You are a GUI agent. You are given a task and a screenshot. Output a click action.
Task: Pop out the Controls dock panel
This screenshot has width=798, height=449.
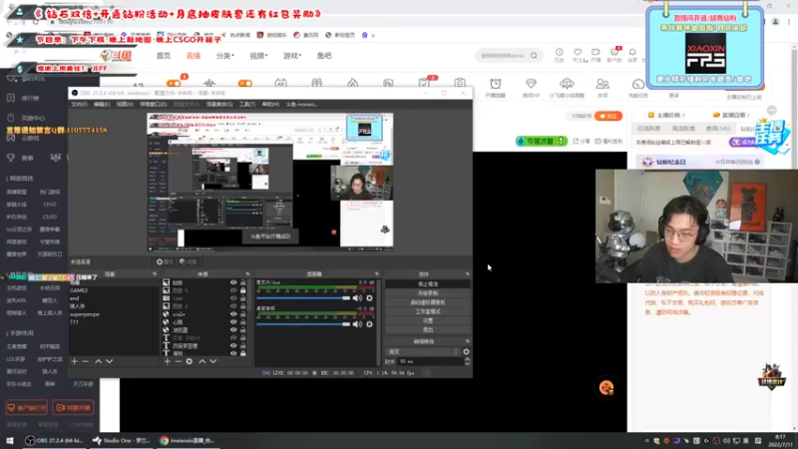tap(467, 274)
